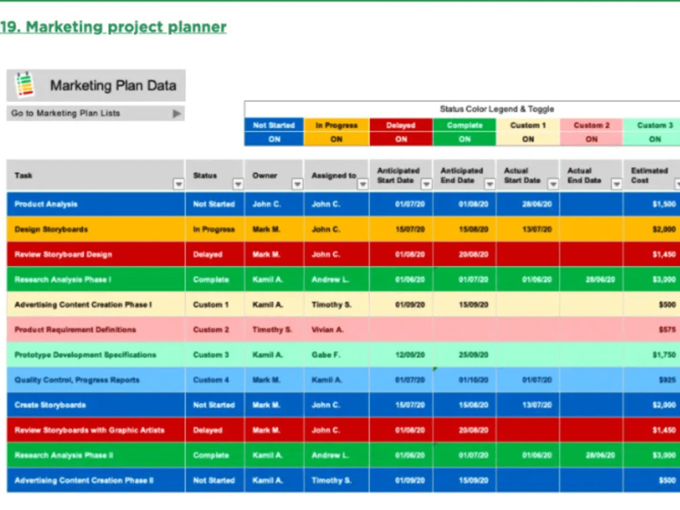Click the 'Product Analysis' task cell

click(96, 204)
